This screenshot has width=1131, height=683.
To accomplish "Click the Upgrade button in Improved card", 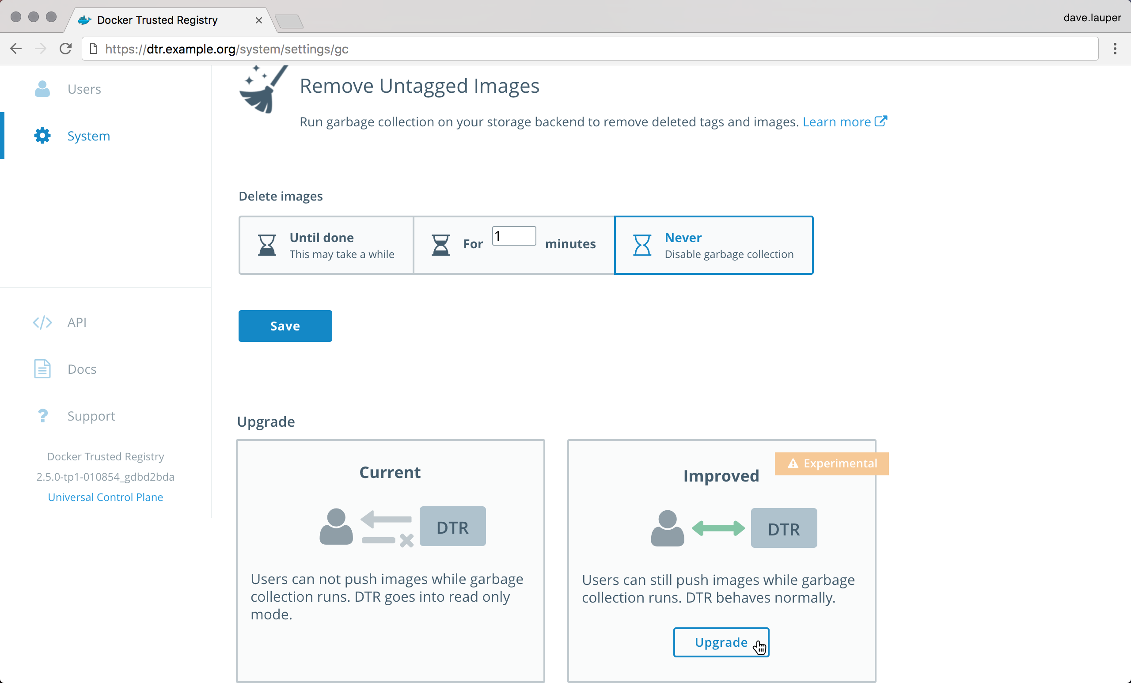I will [x=721, y=642].
